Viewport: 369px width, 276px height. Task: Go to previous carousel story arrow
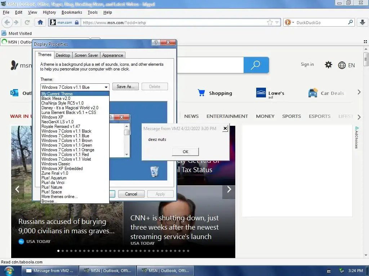click(x=17, y=189)
